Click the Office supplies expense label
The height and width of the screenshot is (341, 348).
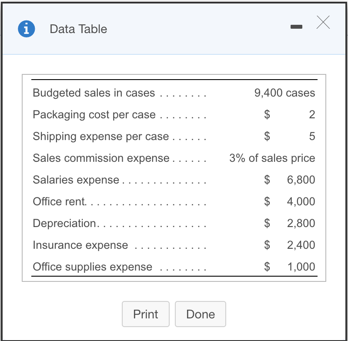click(x=93, y=267)
